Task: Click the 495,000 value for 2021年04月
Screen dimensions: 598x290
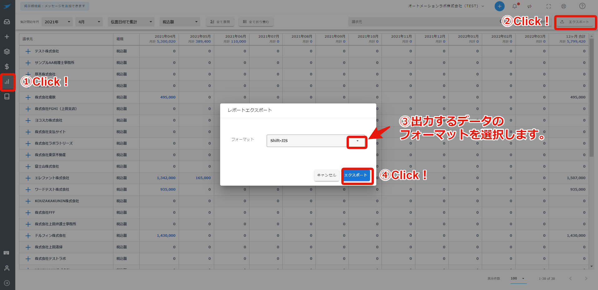Action: (x=168, y=97)
